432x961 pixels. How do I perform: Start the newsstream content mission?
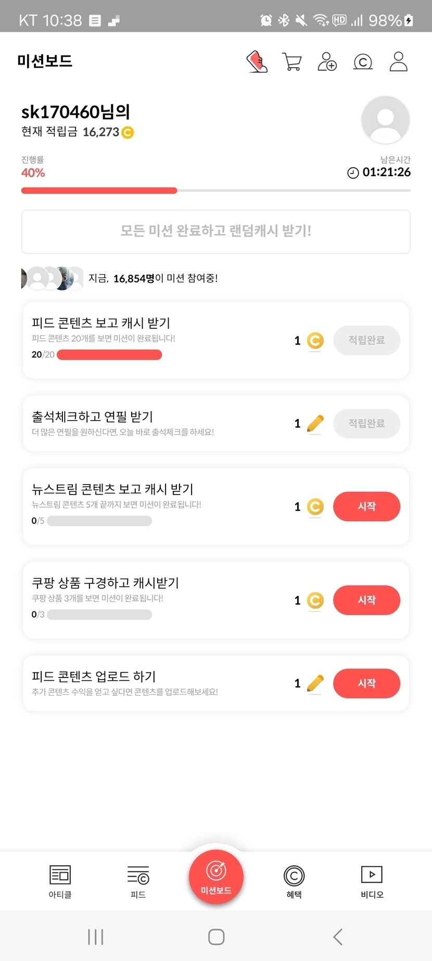click(x=366, y=507)
